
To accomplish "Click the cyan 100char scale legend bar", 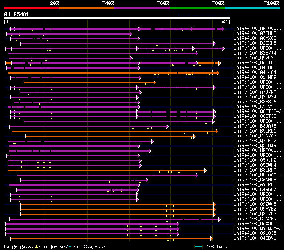I will (198, 247).
